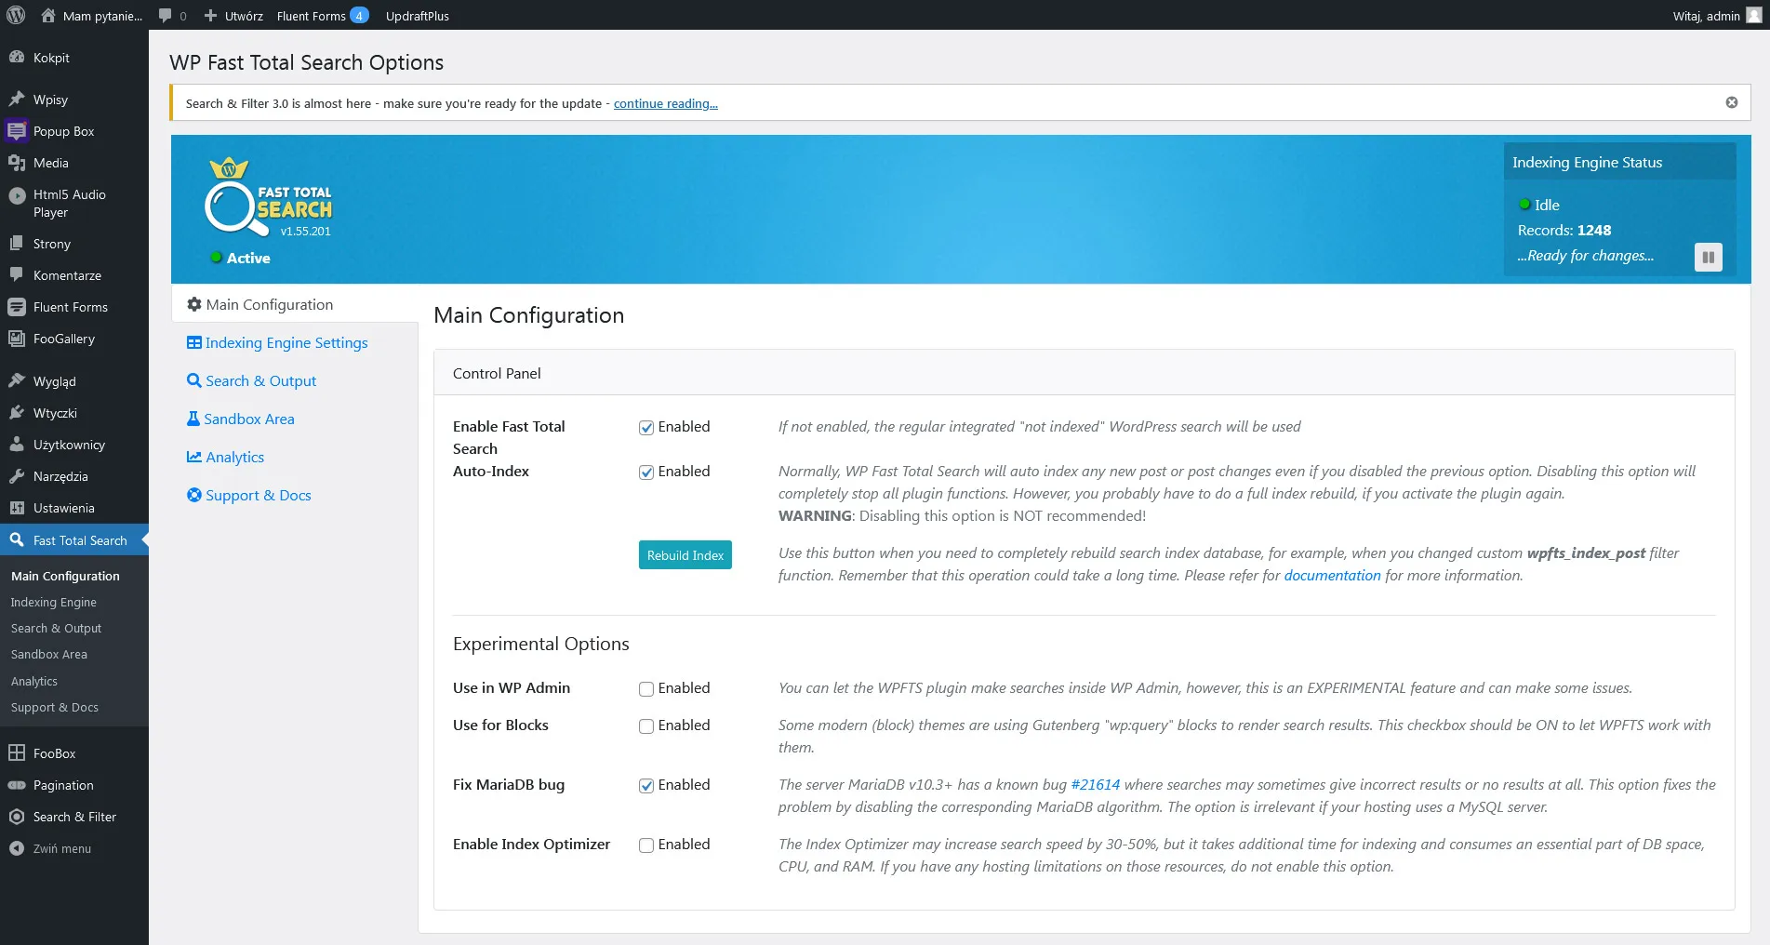Open comments bubble icon in admin bar
This screenshot has height=945, width=1770.
[172, 16]
